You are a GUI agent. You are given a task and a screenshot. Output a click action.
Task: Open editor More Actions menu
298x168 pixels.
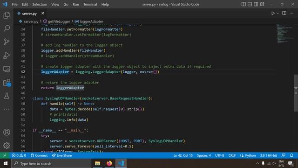tap(291, 13)
